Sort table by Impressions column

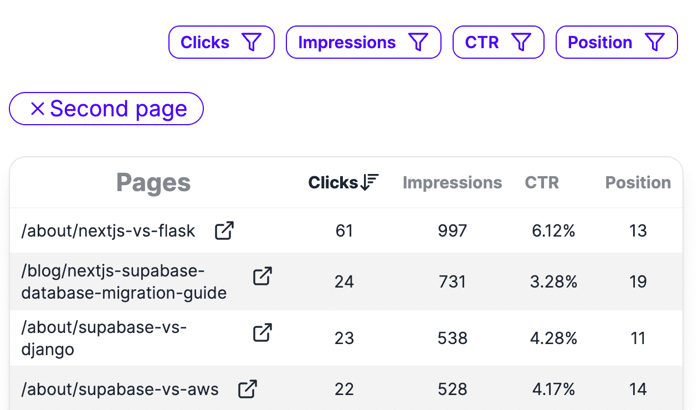[x=452, y=183]
